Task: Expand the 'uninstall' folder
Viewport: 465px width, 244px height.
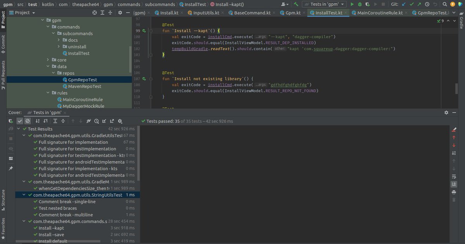Action: (59, 47)
